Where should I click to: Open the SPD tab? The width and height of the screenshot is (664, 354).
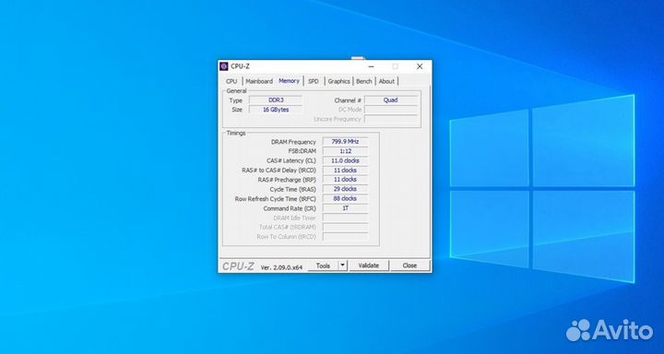pos(314,81)
